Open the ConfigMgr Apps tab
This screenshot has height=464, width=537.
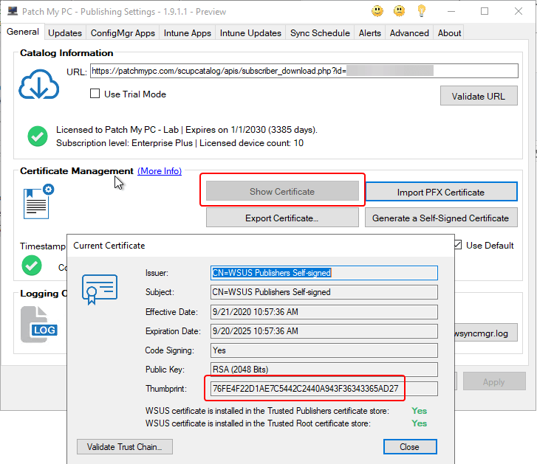(123, 33)
